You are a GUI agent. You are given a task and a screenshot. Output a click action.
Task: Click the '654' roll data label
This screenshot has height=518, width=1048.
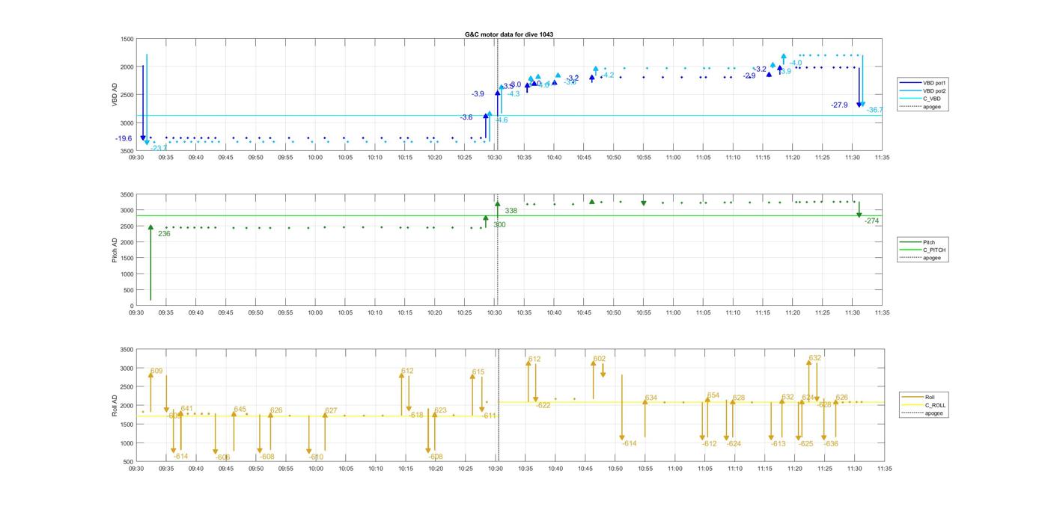point(713,395)
